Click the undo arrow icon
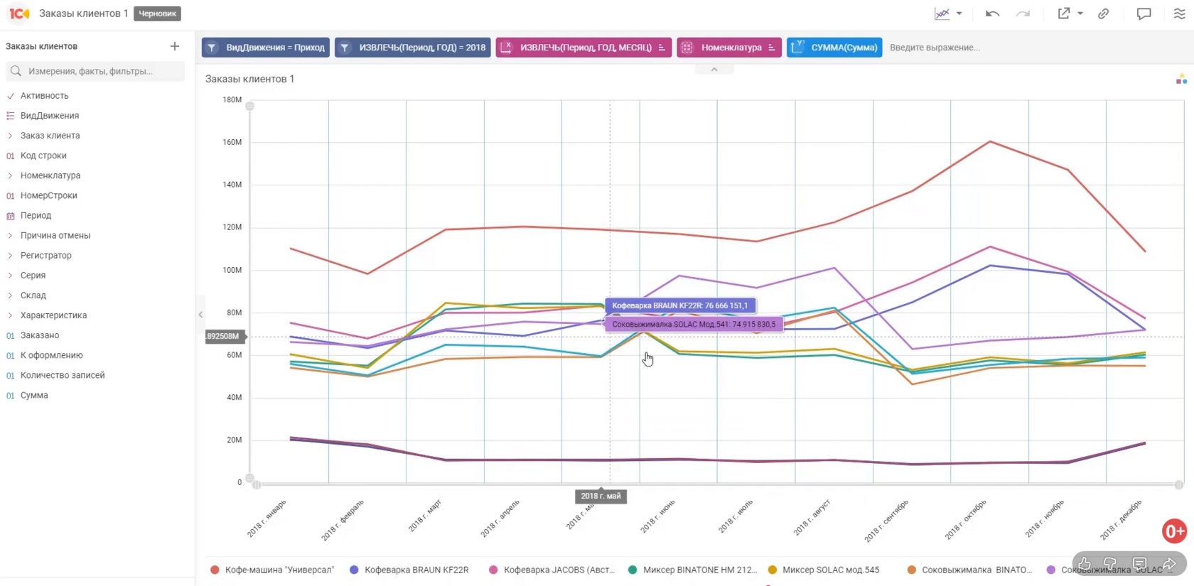 992,13
